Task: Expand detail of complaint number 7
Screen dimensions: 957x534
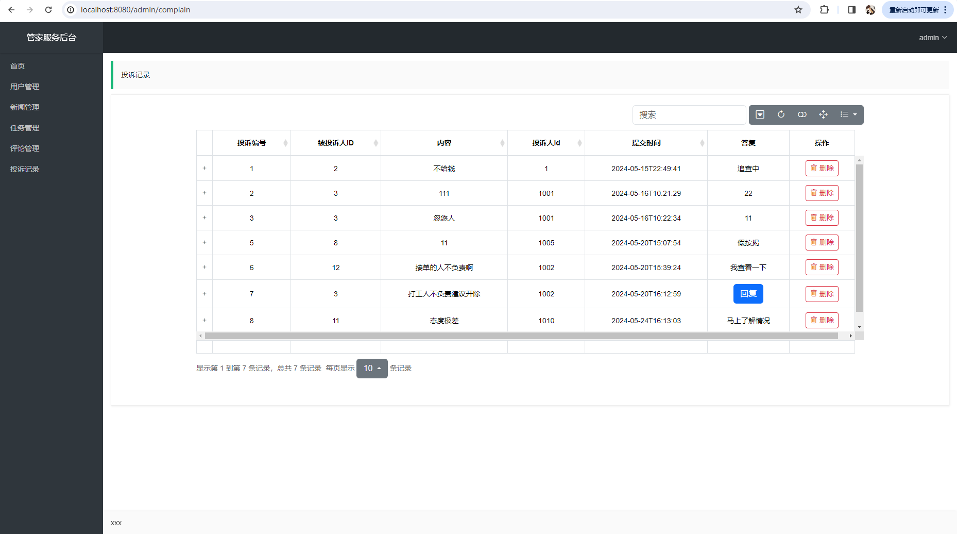Action: [x=204, y=294]
